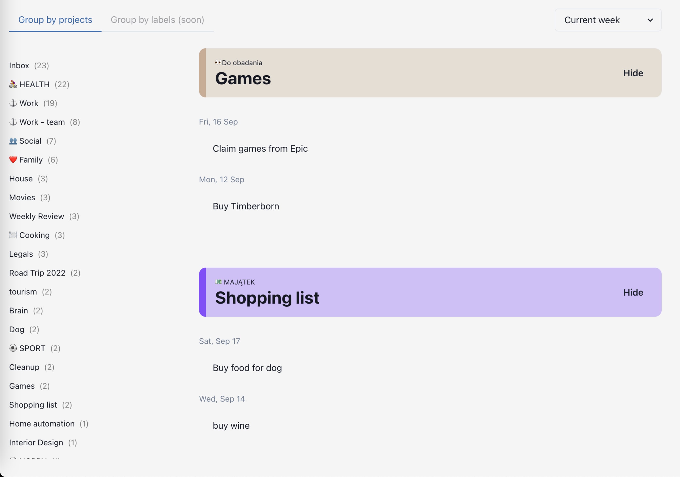Open the Current week dropdown
The image size is (680, 477).
pos(608,20)
